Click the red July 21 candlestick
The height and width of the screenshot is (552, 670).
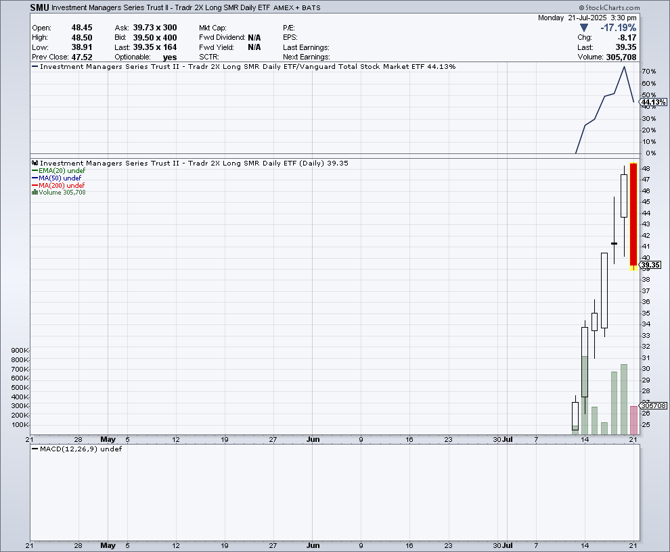633,216
